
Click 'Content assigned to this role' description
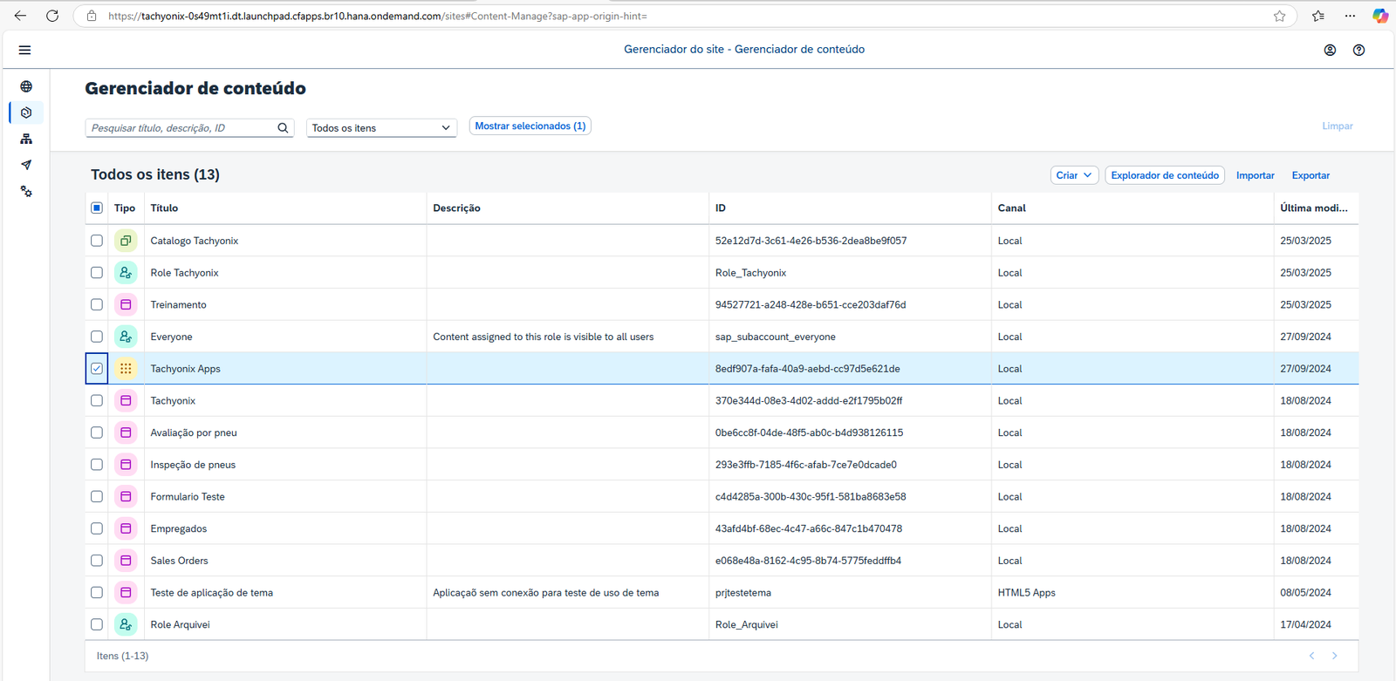(543, 337)
